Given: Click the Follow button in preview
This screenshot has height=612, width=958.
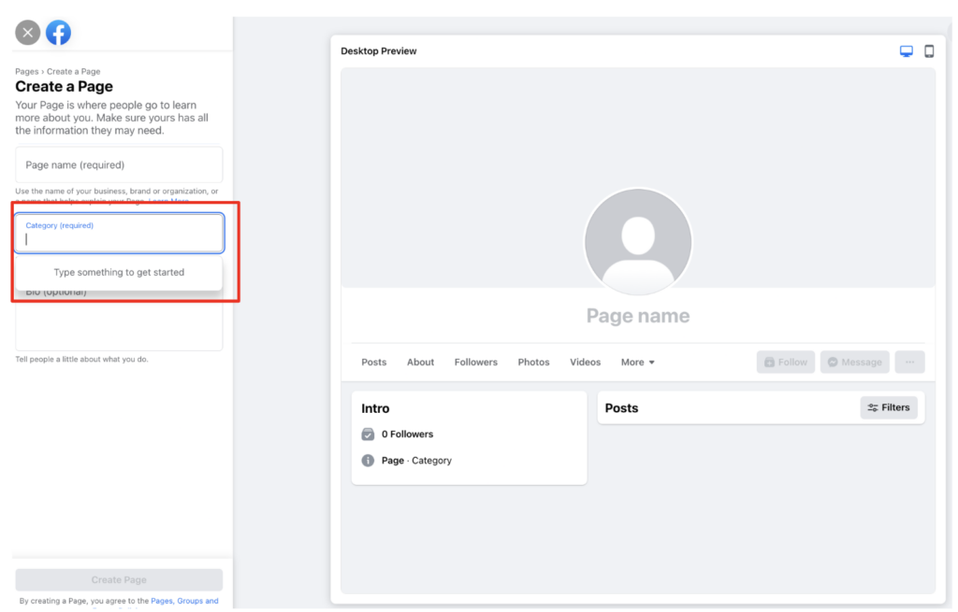Looking at the screenshot, I should tap(786, 362).
